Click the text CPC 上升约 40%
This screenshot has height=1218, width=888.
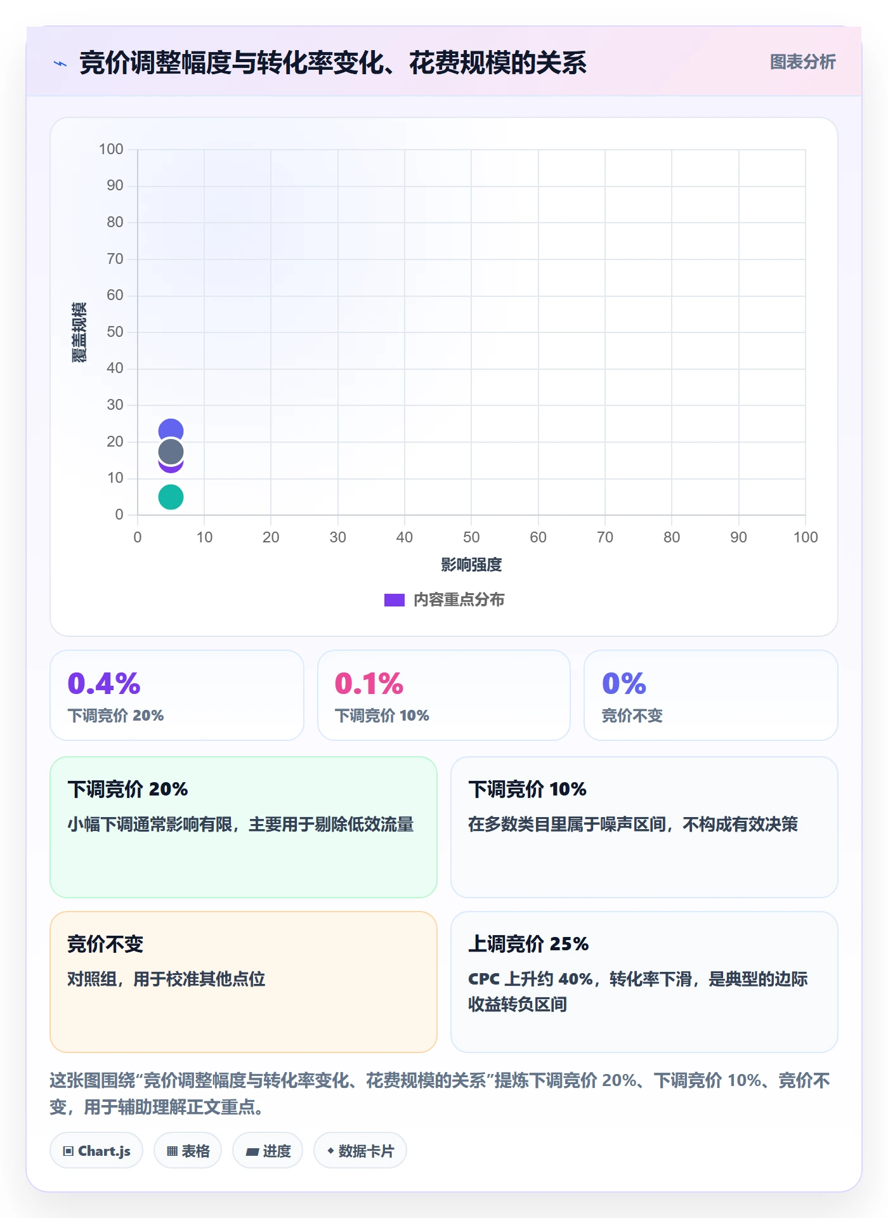530,979
